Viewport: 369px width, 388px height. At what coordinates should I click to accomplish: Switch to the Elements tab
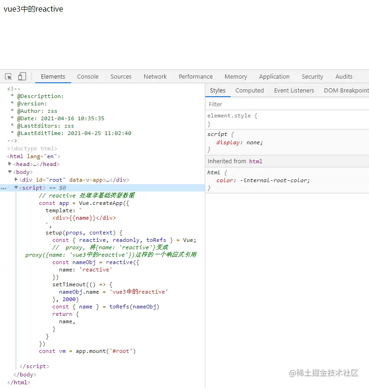pos(53,77)
